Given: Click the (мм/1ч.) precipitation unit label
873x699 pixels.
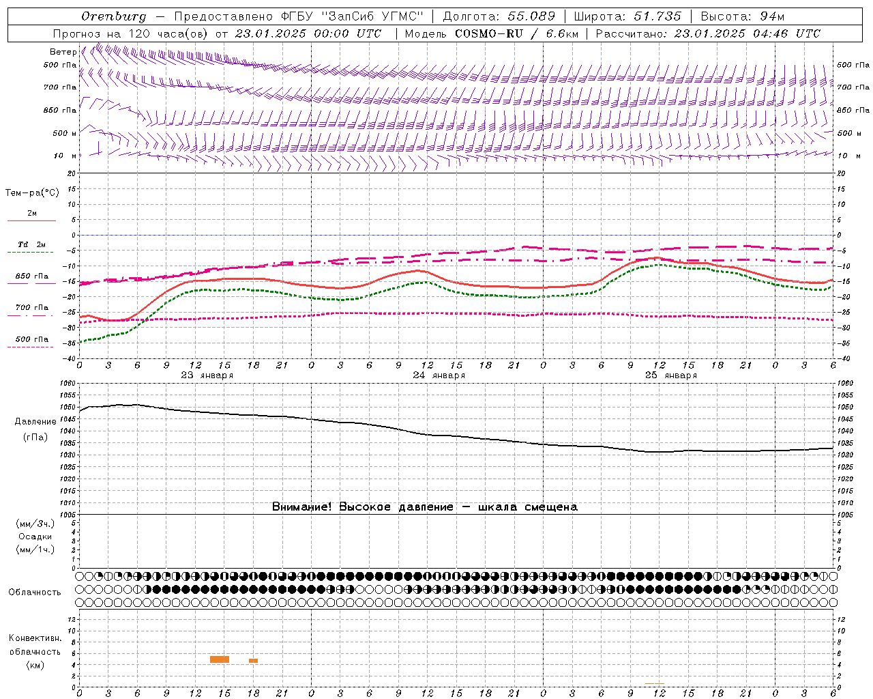Looking at the screenshot, I should tap(35, 550).
